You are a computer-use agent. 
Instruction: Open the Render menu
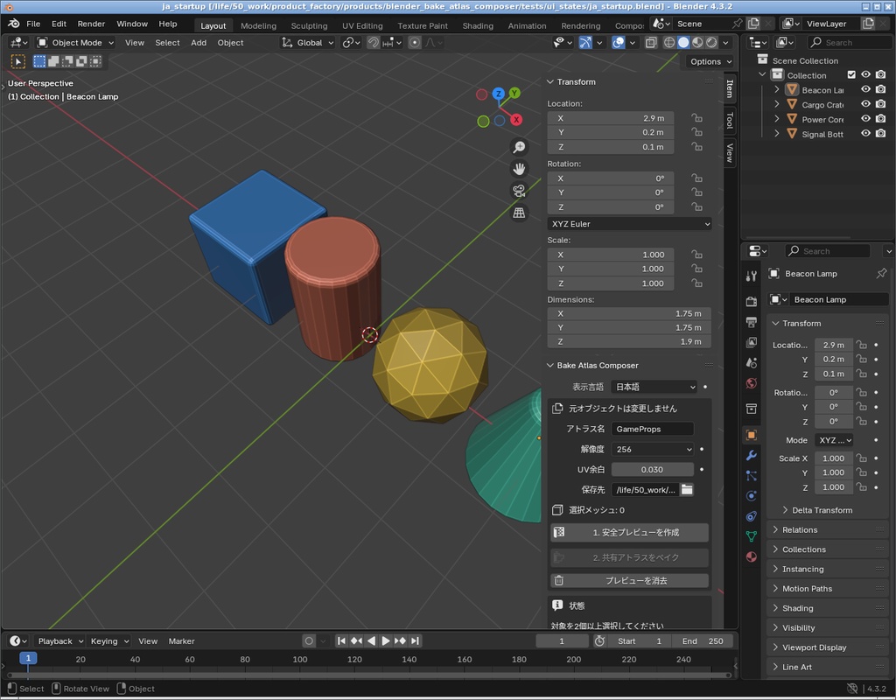[91, 24]
